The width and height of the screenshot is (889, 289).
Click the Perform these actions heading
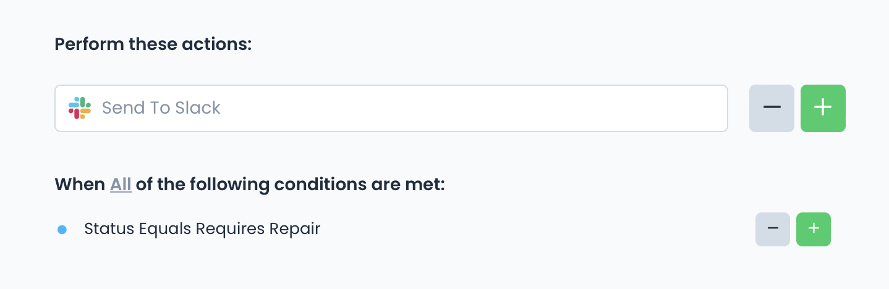tap(153, 44)
